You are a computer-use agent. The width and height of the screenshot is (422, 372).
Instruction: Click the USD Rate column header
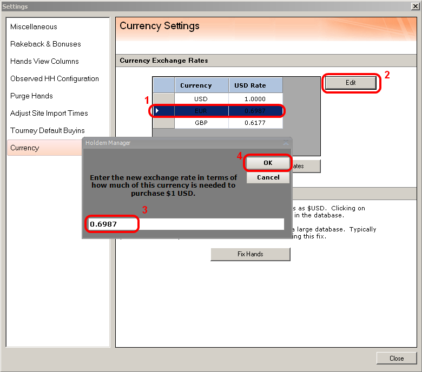click(255, 85)
